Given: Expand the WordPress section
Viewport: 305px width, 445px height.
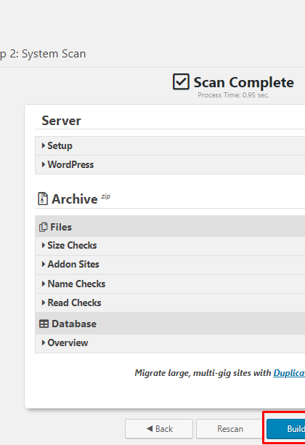Looking at the screenshot, I should pos(170,164).
